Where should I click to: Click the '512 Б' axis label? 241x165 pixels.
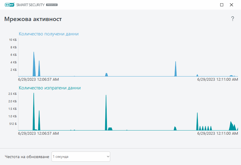pos(13,124)
